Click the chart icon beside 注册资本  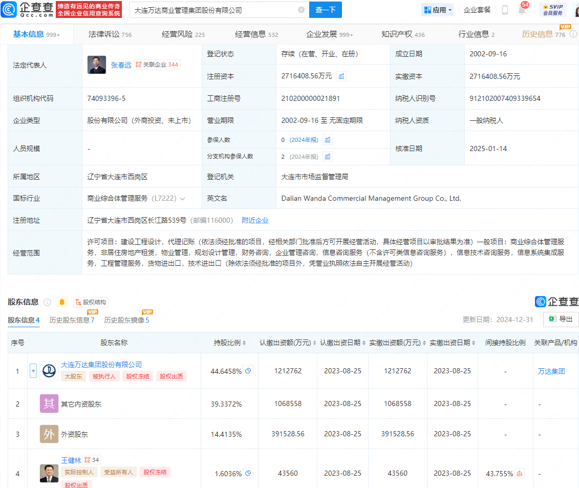pyautogui.click(x=341, y=76)
